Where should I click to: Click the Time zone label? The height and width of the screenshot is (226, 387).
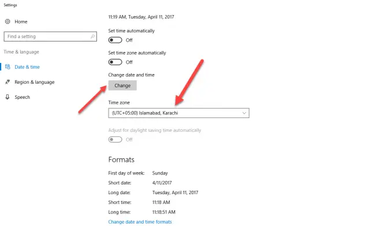coord(119,102)
